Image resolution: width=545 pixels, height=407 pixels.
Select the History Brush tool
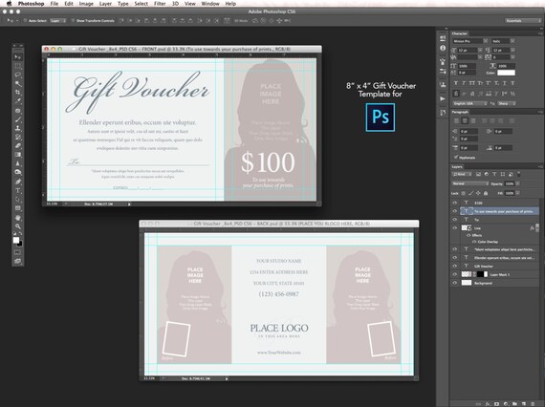point(18,138)
